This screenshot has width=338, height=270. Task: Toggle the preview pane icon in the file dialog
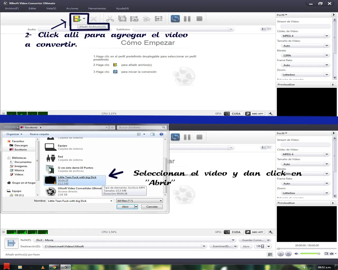pos(152,134)
